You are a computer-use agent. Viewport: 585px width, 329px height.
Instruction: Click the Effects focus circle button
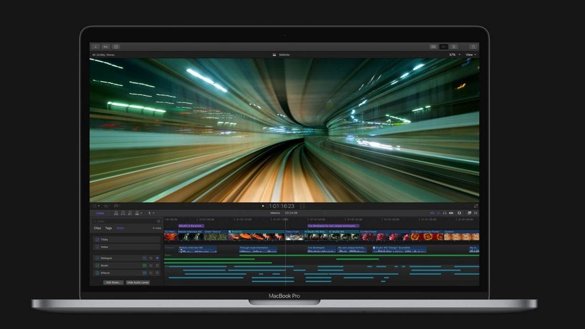pyautogui.click(x=157, y=273)
